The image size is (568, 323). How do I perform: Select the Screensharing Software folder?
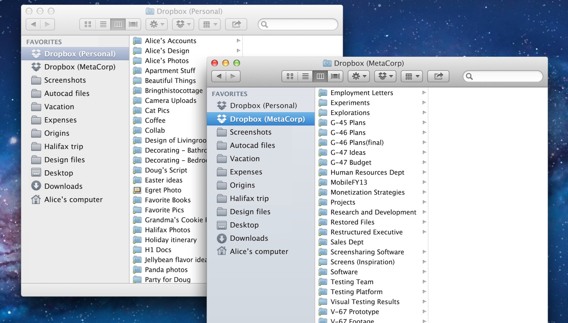click(x=372, y=252)
